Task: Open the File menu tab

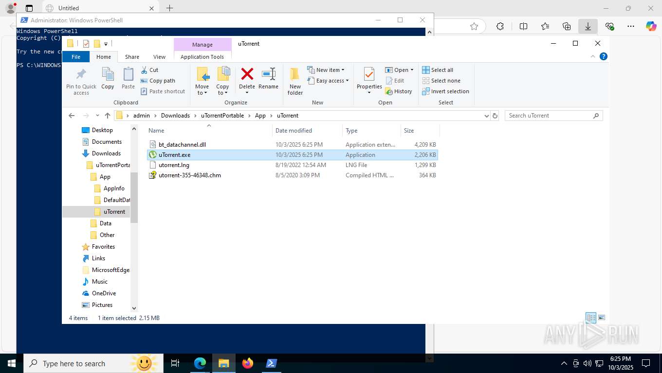Action: coord(76,57)
